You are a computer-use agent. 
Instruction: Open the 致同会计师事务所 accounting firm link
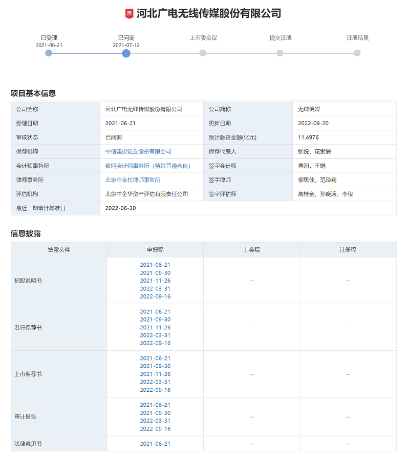(147, 166)
